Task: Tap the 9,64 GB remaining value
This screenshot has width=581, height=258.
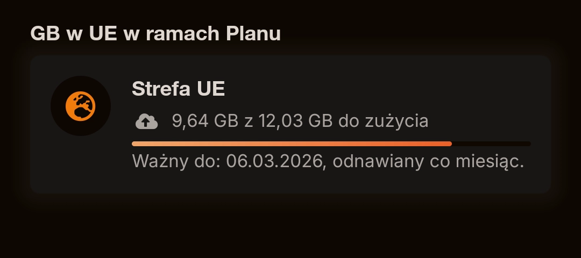Action: 206,121
